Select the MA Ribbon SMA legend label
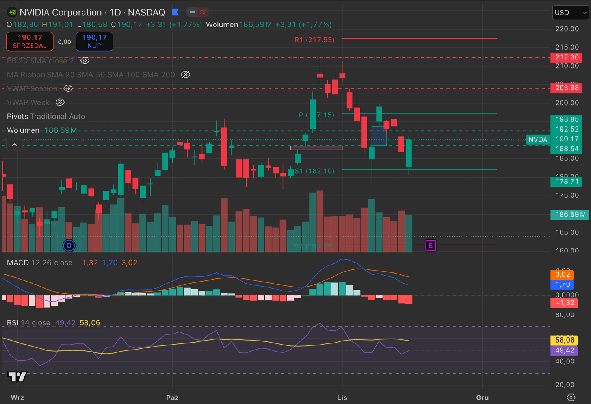The image size is (591, 404). tap(91, 74)
